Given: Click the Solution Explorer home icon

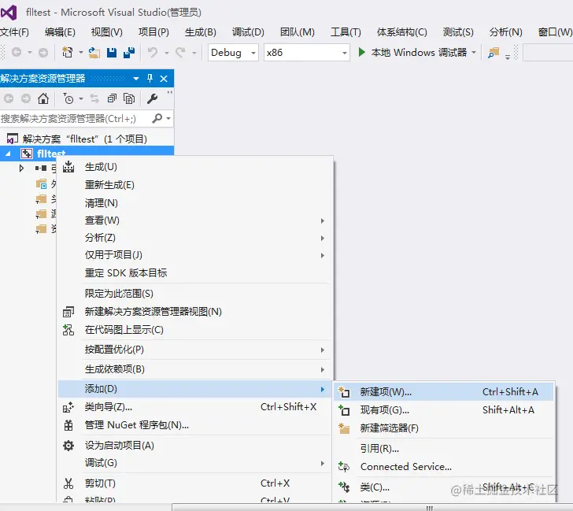Looking at the screenshot, I should [43, 98].
